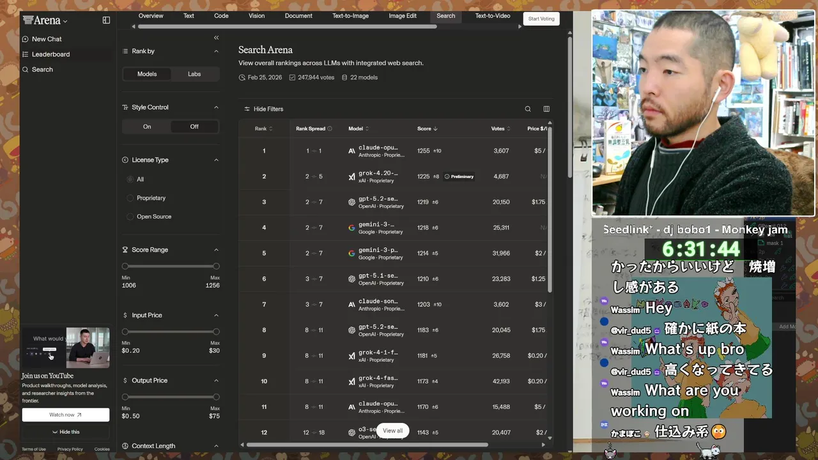The height and width of the screenshot is (460, 818).
Task: Click the xAI logo in rank 9 row
Action: tap(351, 356)
